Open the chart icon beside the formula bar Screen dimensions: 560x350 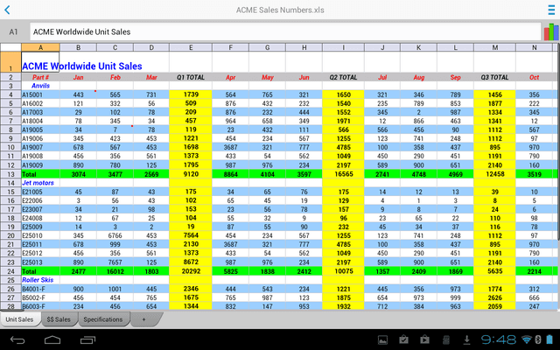pyautogui.click(x=551, y=31)
